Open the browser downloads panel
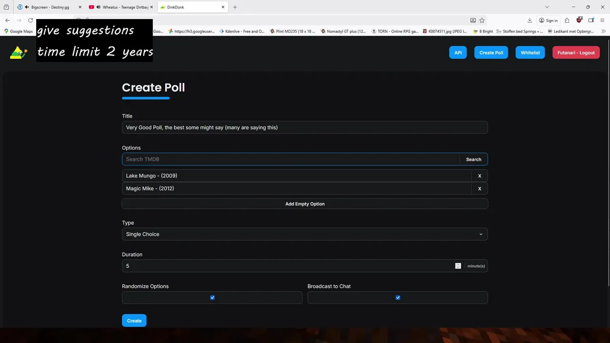The image size is (610, 343). click(x=530, y=20)
